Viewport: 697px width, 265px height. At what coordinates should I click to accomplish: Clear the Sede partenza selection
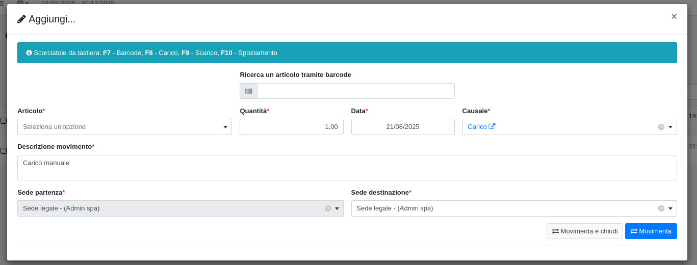[328, 208]
